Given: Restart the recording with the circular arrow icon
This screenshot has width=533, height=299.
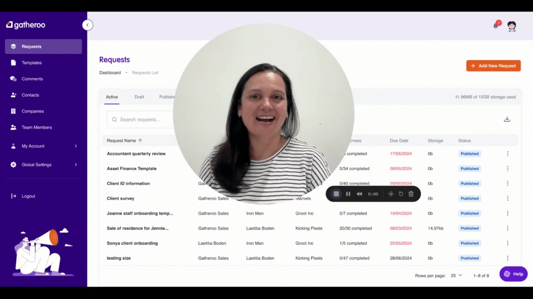Looking at the screenshot, I should click(401, 194).
